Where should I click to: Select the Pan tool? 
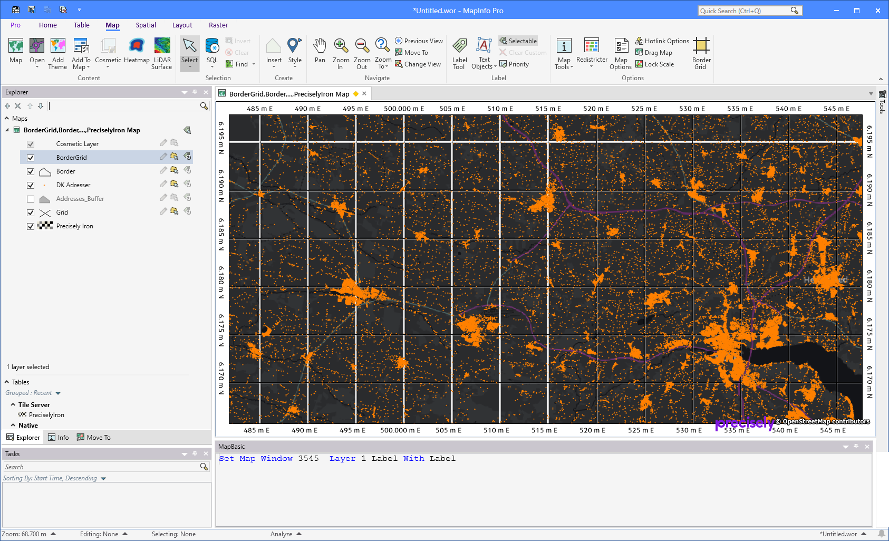tap(320, 51)
